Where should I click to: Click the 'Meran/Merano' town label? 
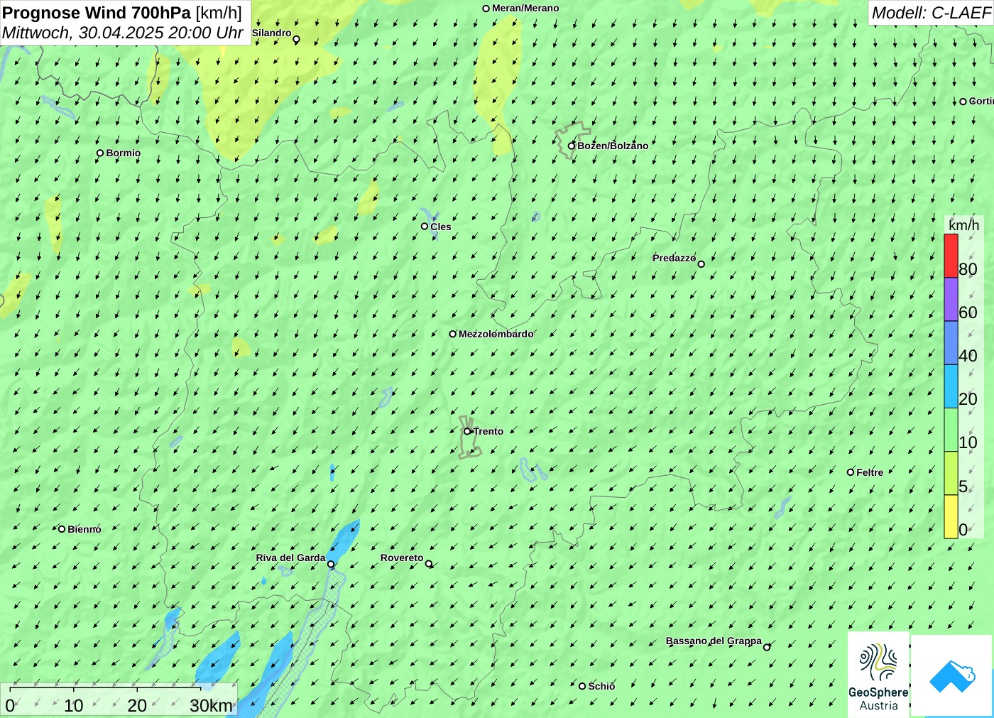[525, 9]
